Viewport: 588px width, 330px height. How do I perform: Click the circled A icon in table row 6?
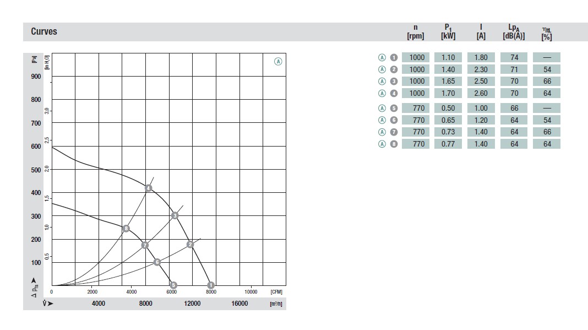(x=382, y=120)
